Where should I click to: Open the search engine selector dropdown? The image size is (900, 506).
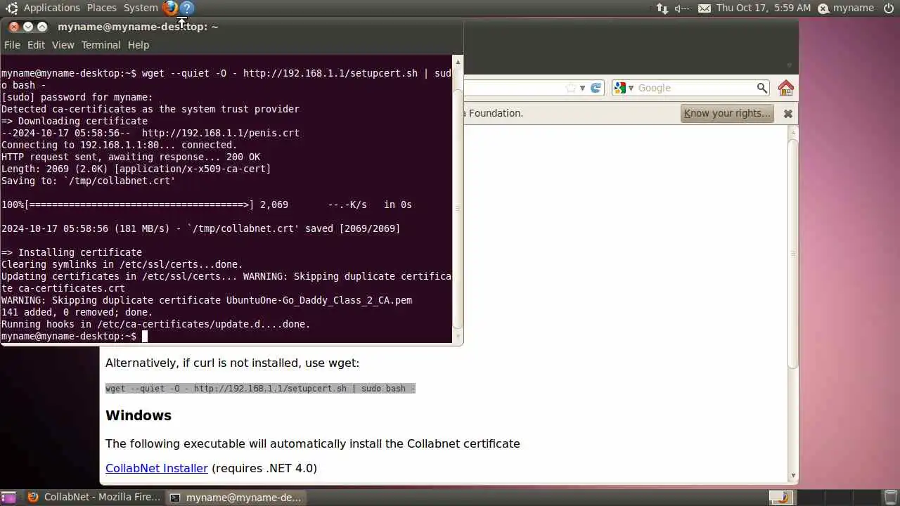[x=624, y=88]
